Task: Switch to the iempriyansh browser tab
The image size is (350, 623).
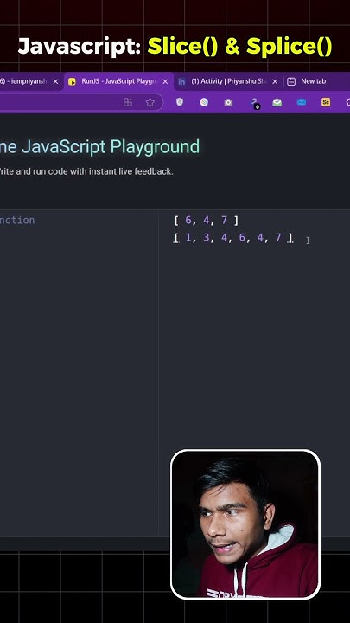Action: tap(24, 81)
